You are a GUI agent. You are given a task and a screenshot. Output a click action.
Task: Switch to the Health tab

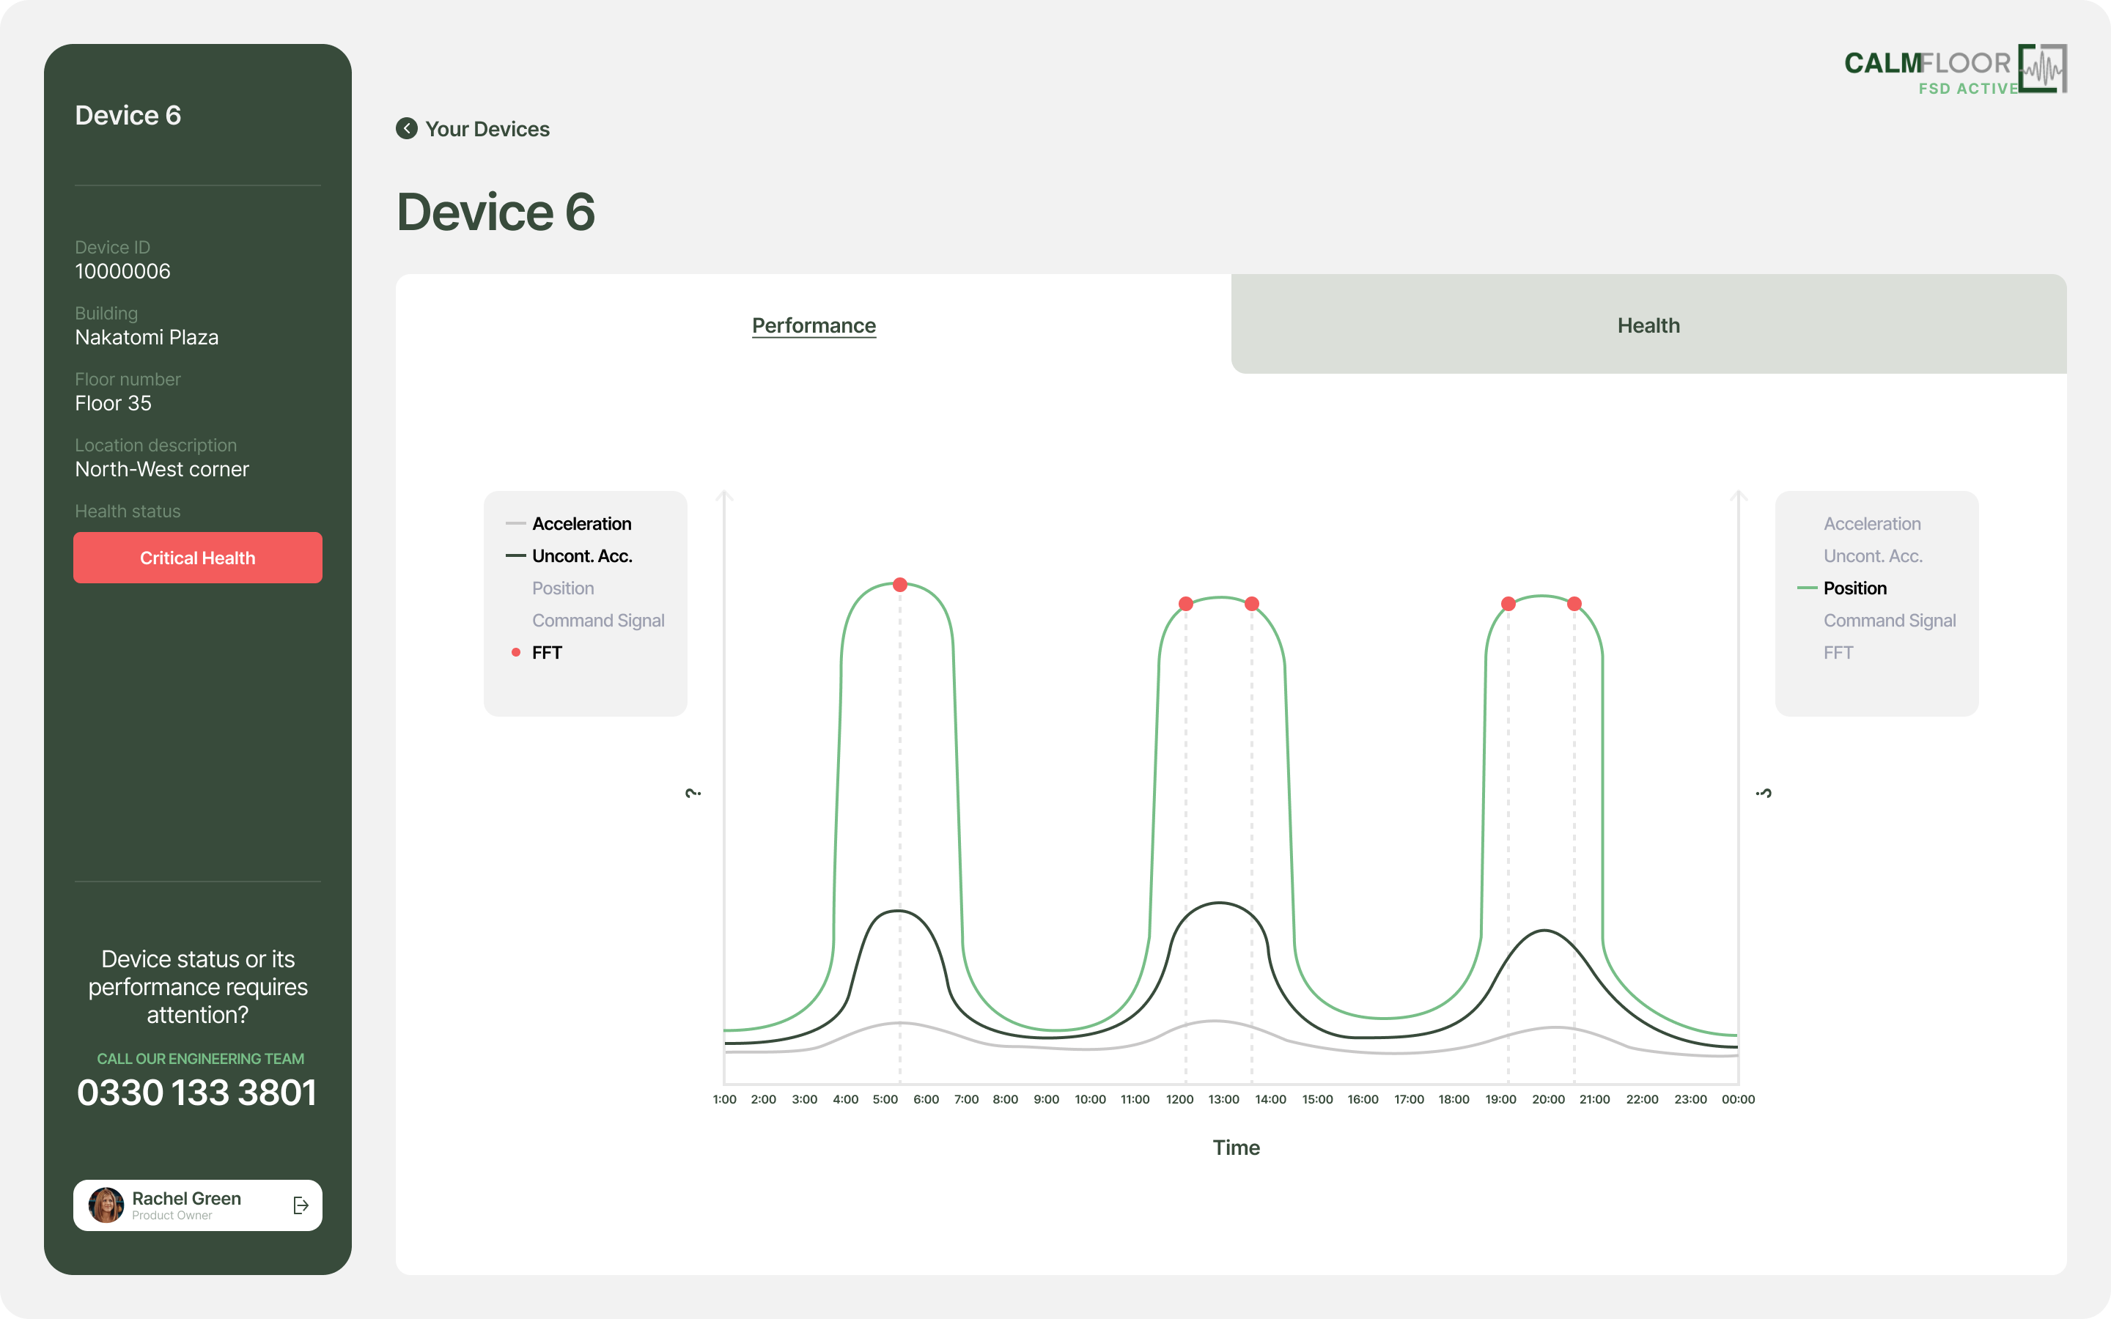[x=1648, y=325]
